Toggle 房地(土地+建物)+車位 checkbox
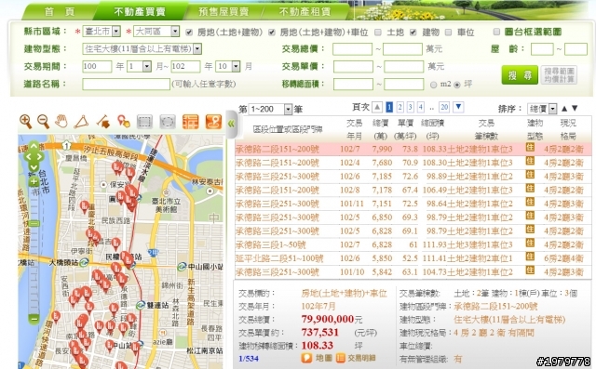This screenshot has height=369, width=596. pos(272,33)
